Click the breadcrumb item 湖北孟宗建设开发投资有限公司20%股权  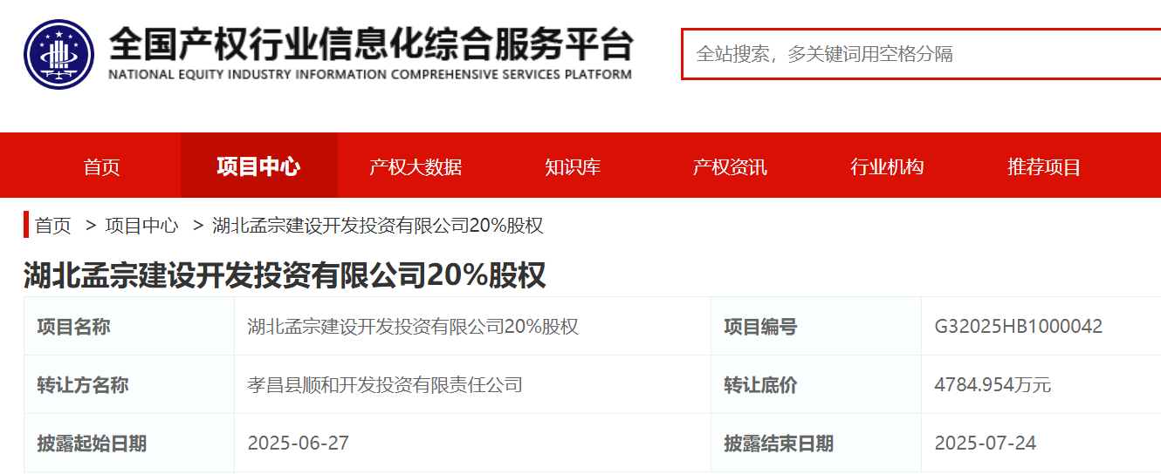(x=378, y=226)
